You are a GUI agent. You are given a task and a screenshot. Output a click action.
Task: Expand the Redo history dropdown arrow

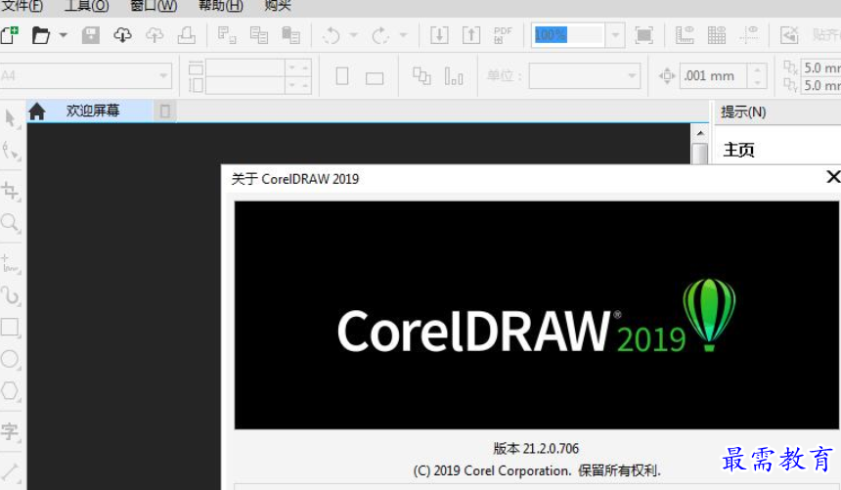point(403,35)
